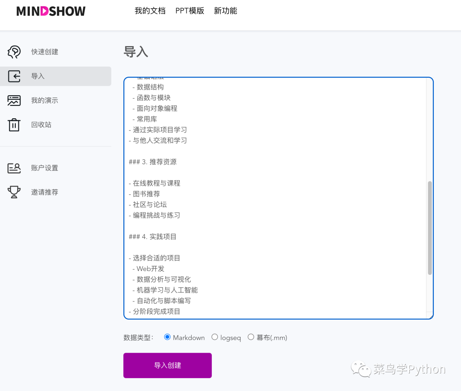Go to 回收站 in the sidebar
Image resolution: width=461 pixels, height=391 pixels.
click(x=41, y=125)
